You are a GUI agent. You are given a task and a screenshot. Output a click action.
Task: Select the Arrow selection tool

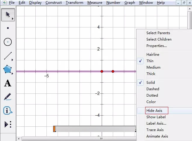pos(8,15)
